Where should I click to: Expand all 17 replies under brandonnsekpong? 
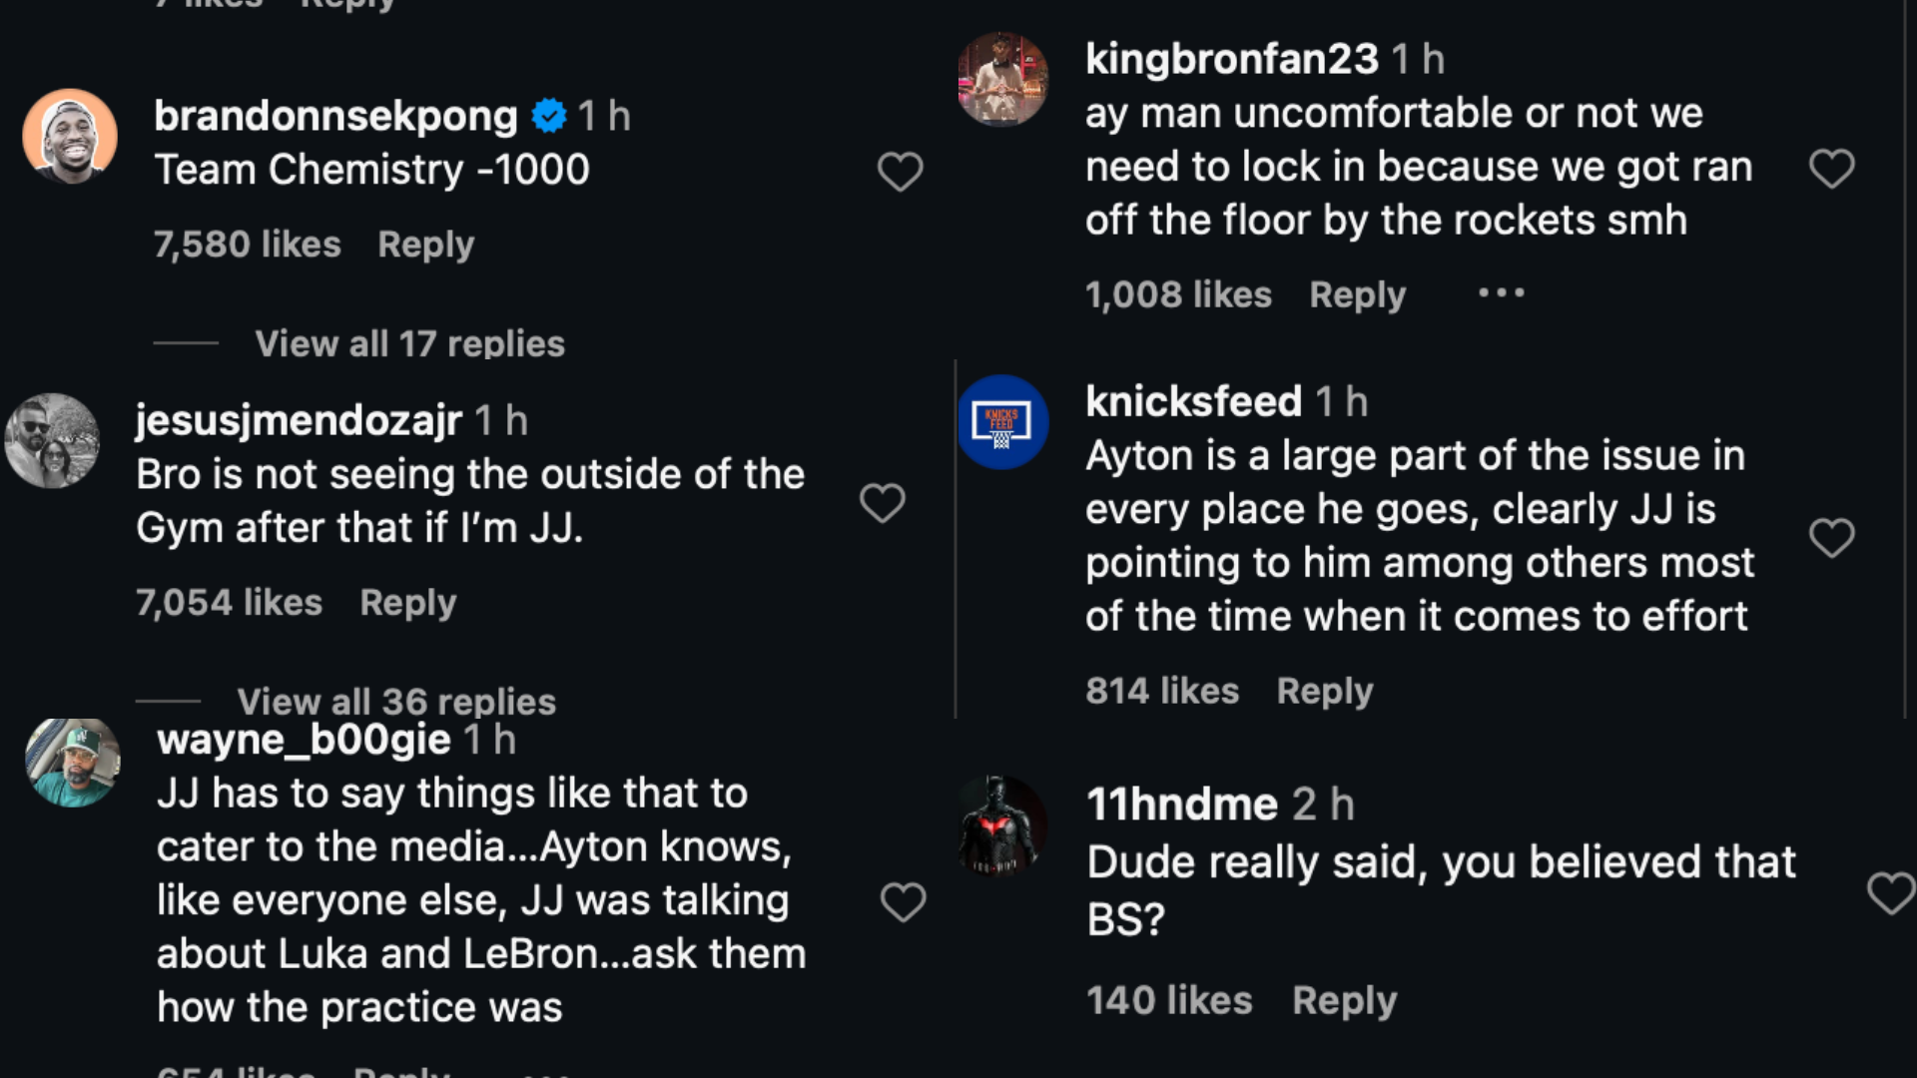[x=409, y=343]
